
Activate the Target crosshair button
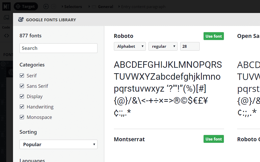pos(26,6)
